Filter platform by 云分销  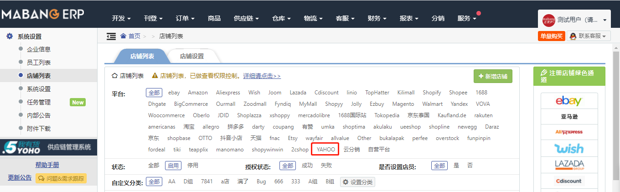click(351, 150)
